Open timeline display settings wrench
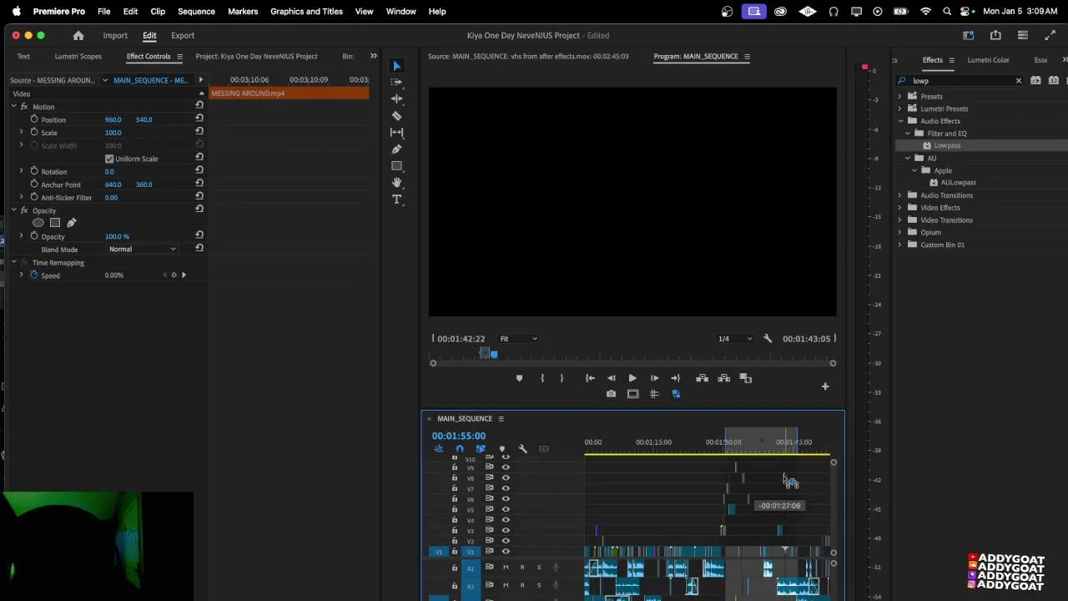 tap(522, 449)
